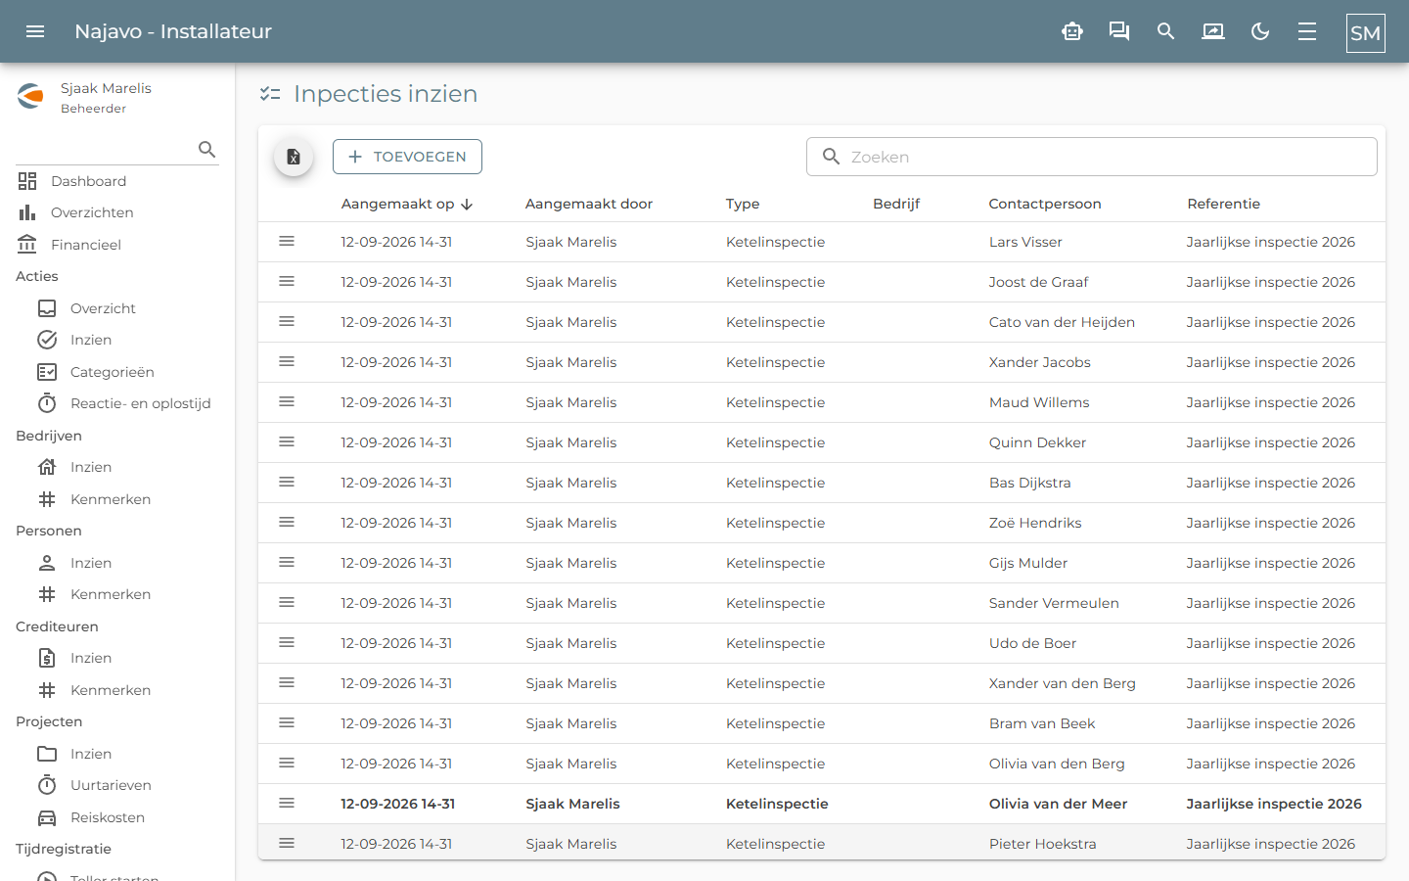Select contact Cato van der Heijden
This screenshot has height=881, width=1409.
click(1062, 322)
